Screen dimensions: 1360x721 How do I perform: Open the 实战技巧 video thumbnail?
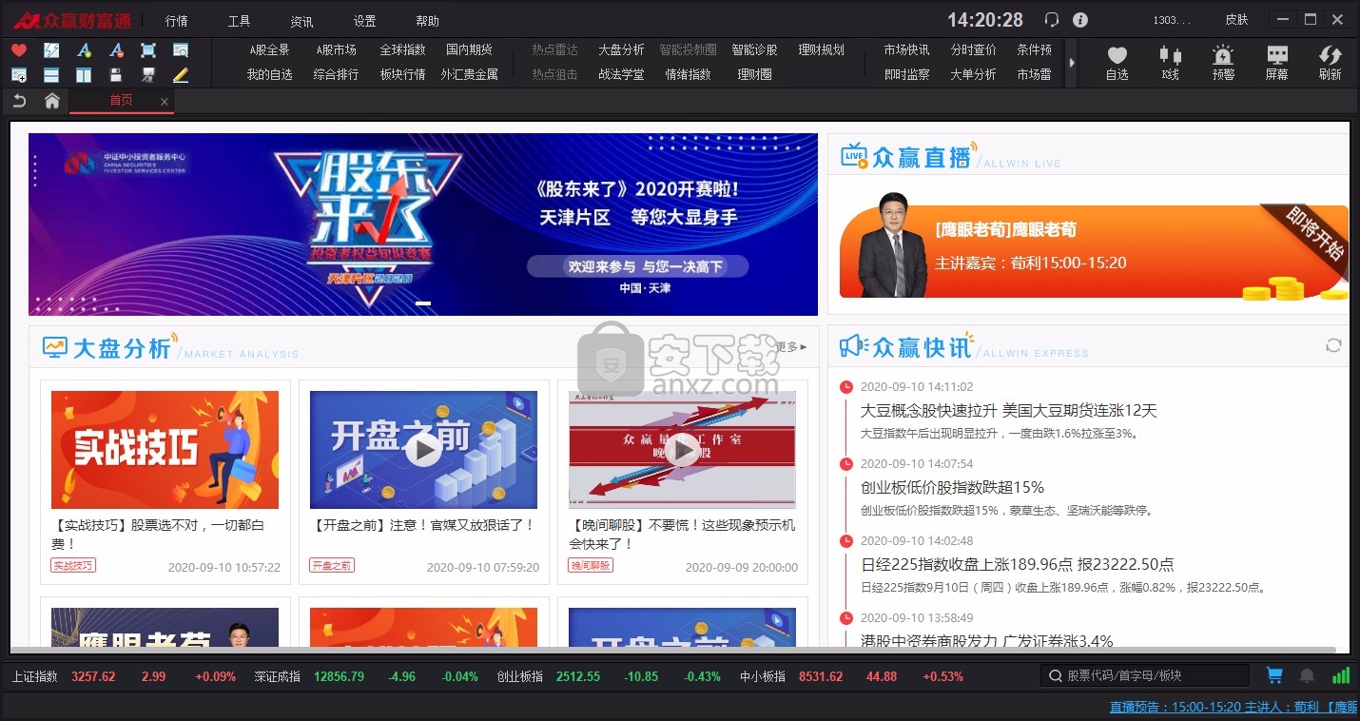[x=165, y=449]
